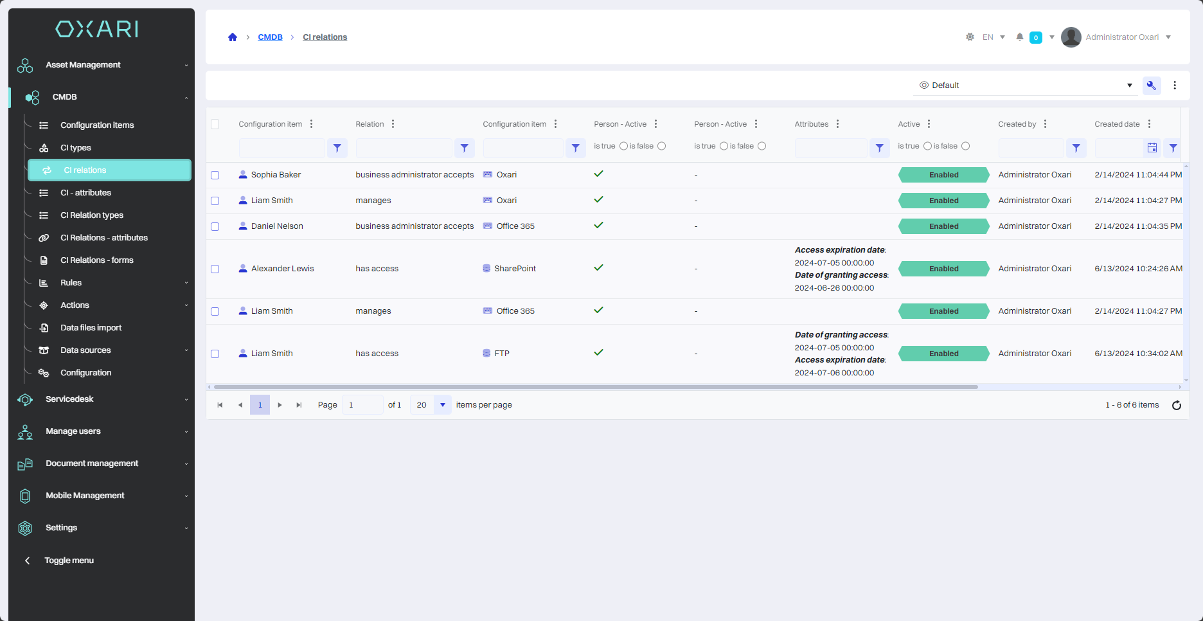Open the Created date calendar picker
1203x621 pixels.
tap(1152, 148)
